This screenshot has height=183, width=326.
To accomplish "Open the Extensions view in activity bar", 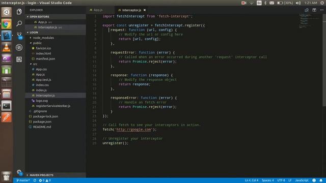I will pos(19,59).
